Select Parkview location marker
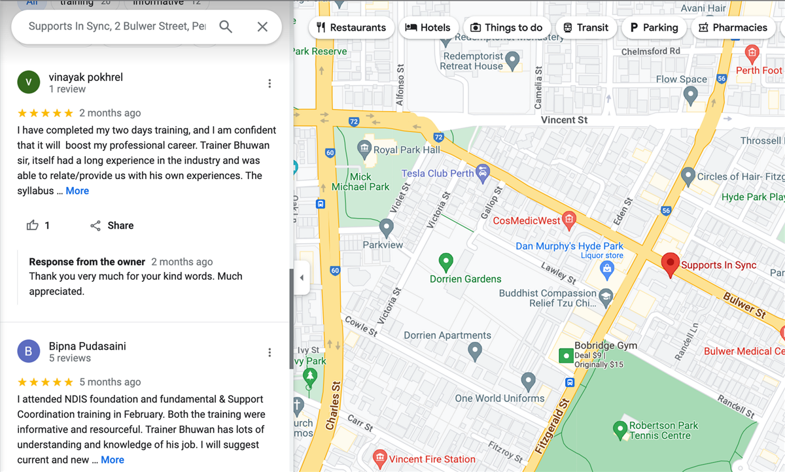This screenshot has height=472, width=785. (386, 228)
